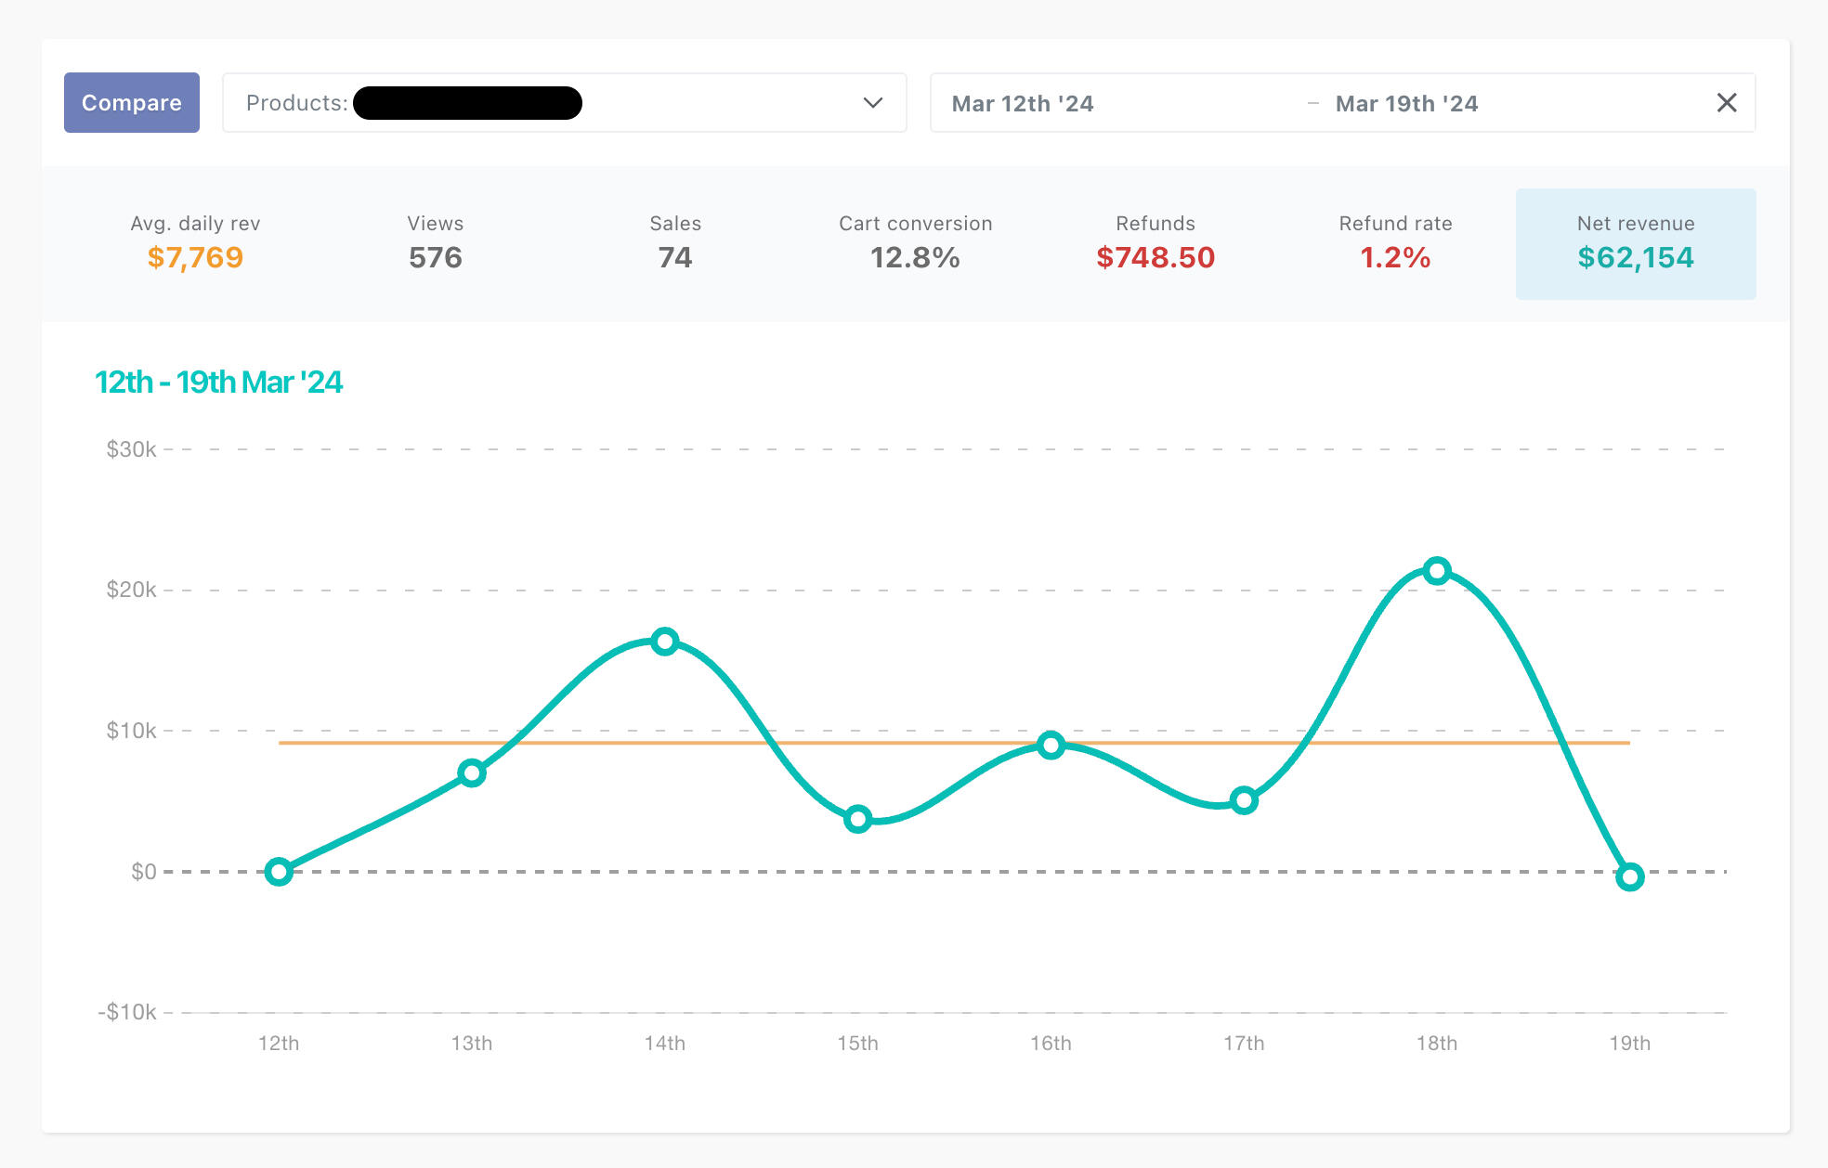
Task: Click the 14th peak data point
Action: coord(665,641)
